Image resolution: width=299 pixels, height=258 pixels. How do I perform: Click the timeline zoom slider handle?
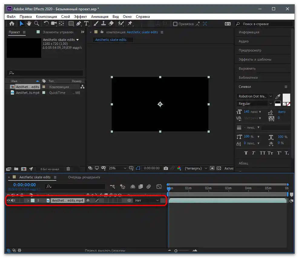click(176, 251)
